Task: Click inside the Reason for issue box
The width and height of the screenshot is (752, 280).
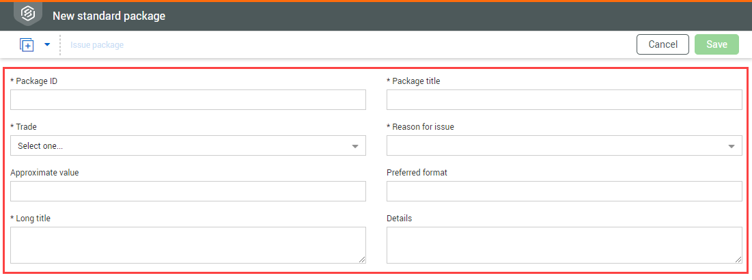Action: pyautogui.click(x=555, y=145)
